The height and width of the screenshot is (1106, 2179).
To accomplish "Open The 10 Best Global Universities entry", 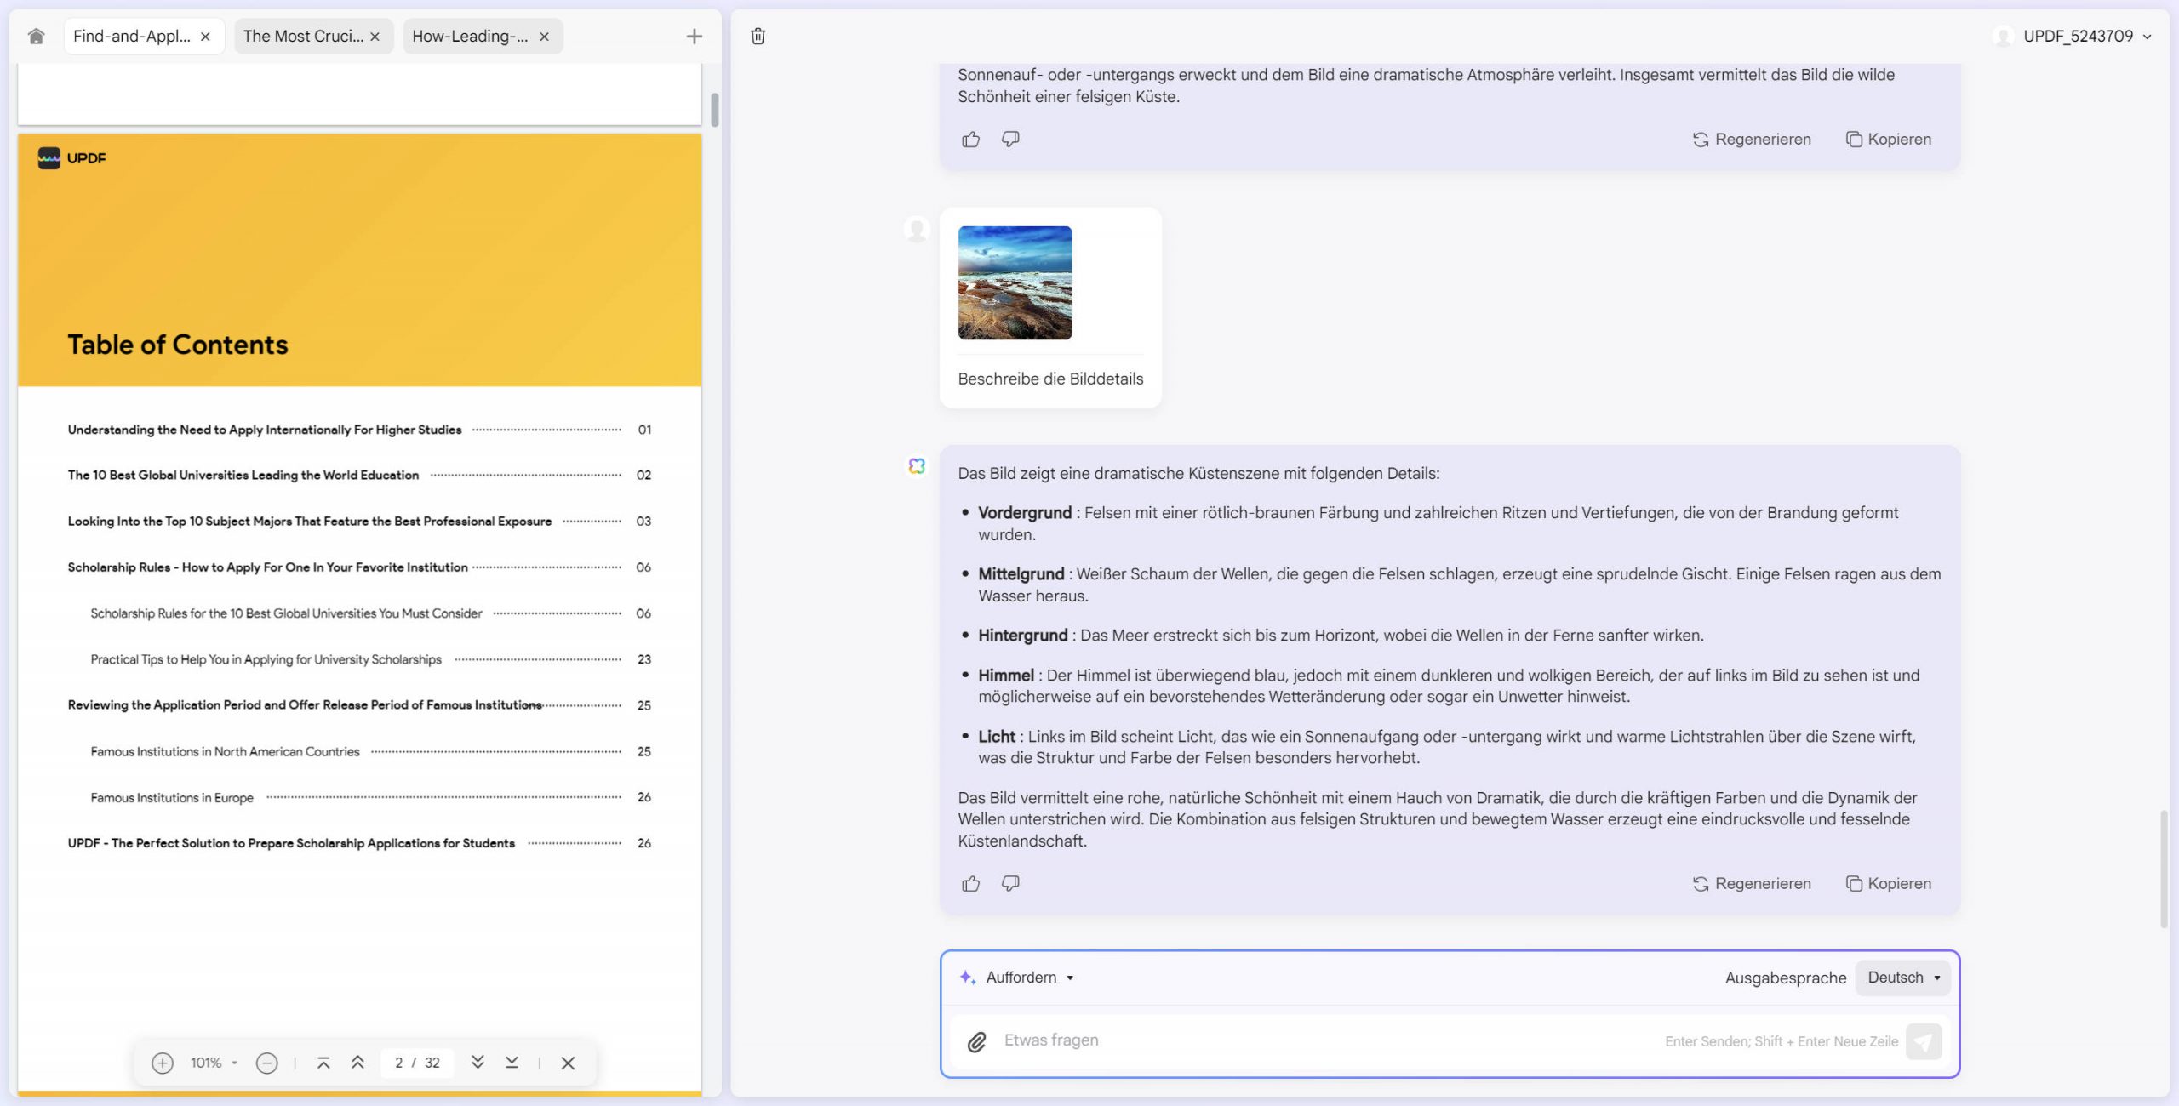I will [358, 476].
